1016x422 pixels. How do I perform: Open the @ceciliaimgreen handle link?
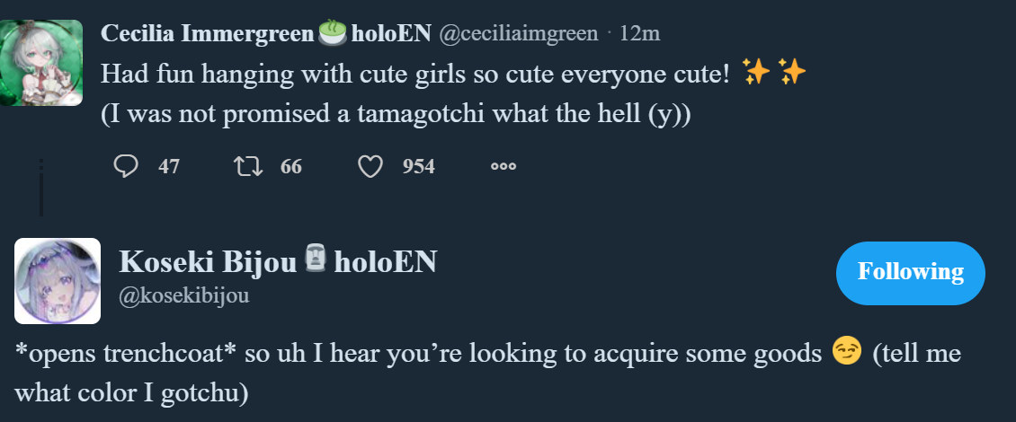(x=518, y=34)
